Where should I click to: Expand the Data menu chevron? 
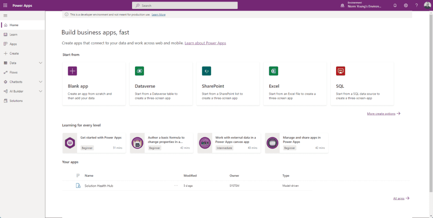(x=41, y=63)
